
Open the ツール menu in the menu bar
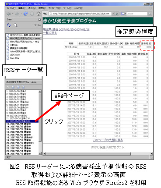coord(67,8)
